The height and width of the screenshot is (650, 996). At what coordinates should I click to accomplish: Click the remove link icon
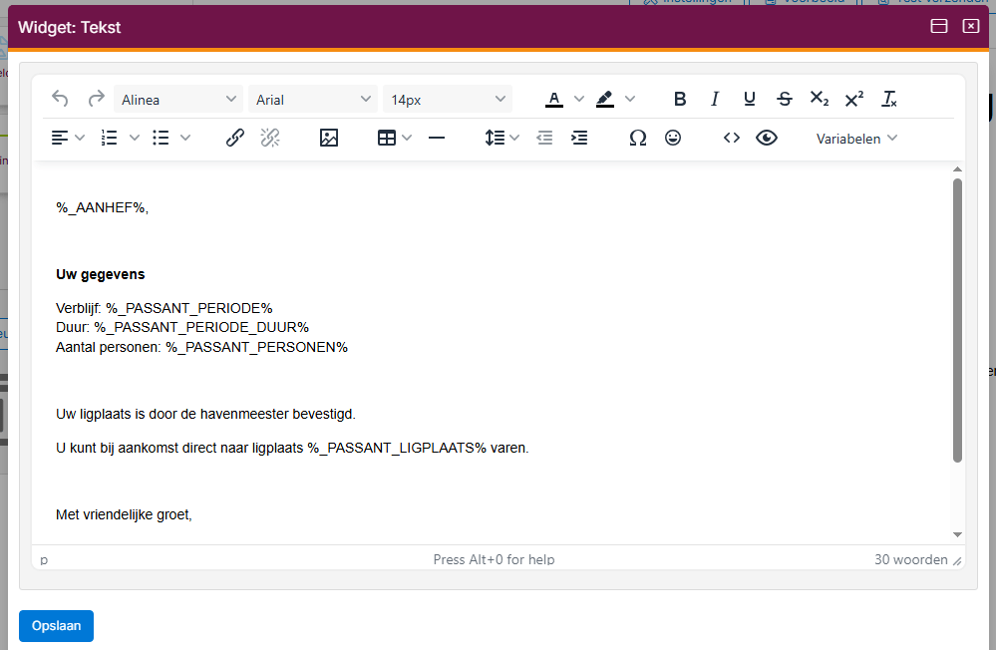pos(270,139)
